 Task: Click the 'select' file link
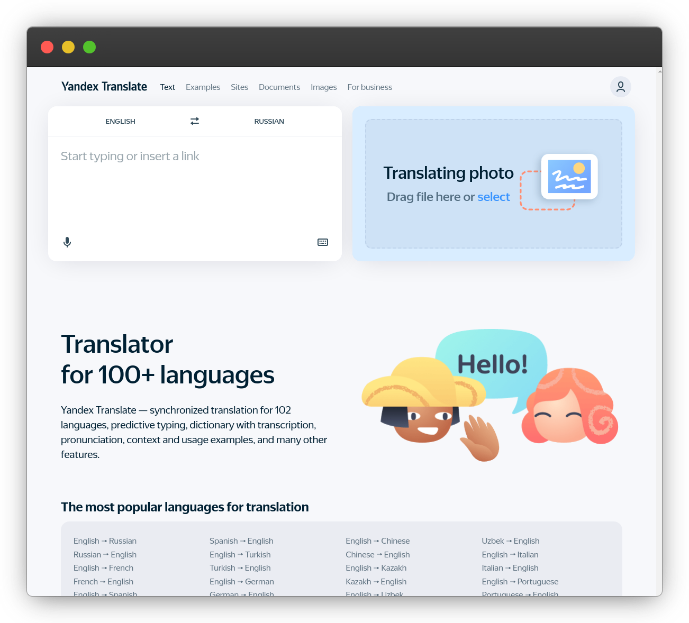coord(494,197)
